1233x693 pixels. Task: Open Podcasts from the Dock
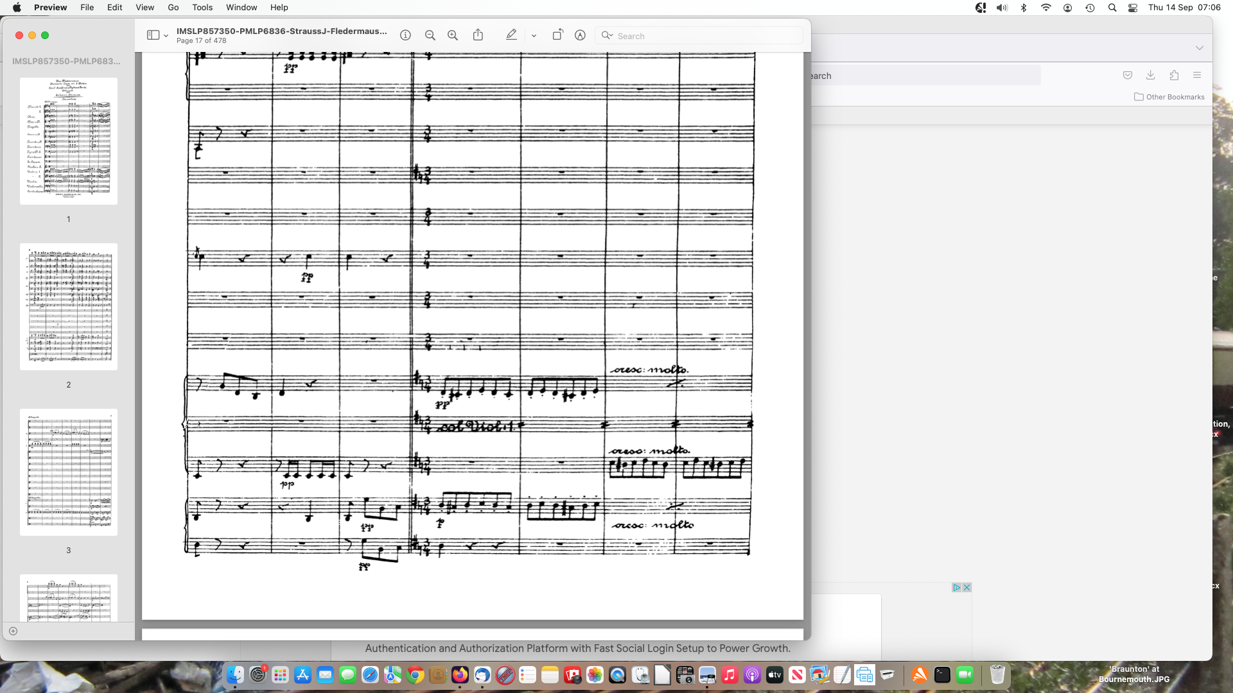[x=752, y=675]
